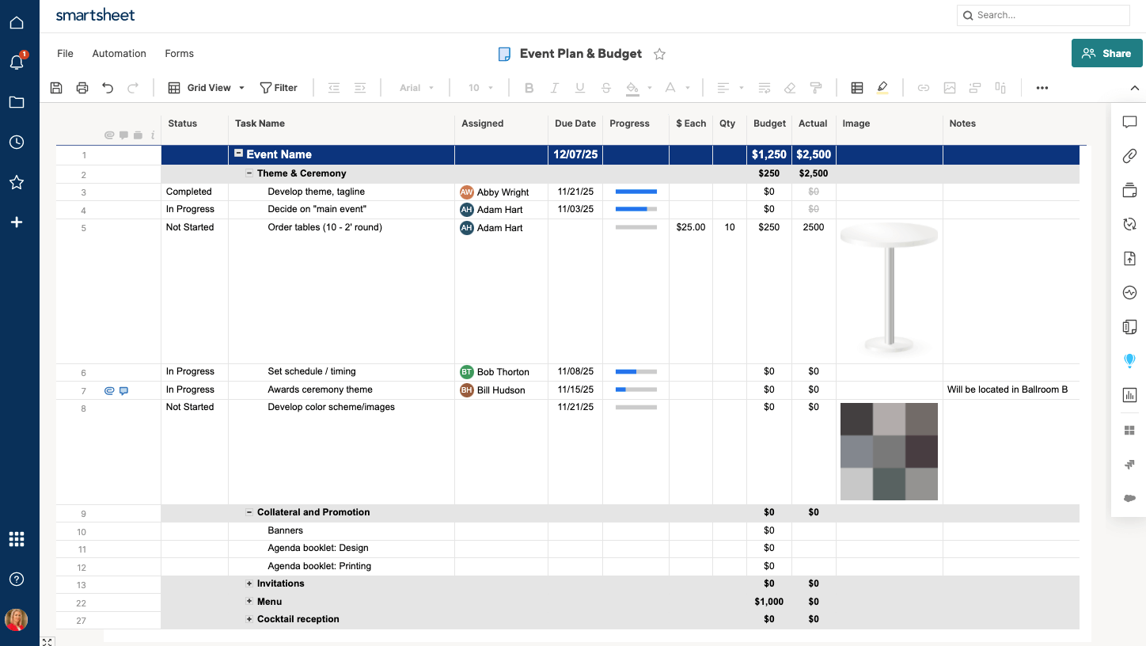Toggle italic text formatting

point(555,88)
